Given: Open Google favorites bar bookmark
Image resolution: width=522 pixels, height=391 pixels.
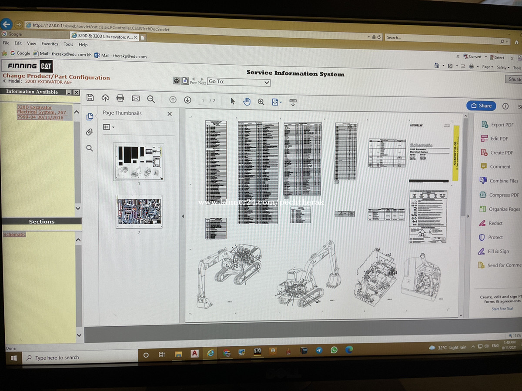Looking at the screenshot, I should click(20, 53).
